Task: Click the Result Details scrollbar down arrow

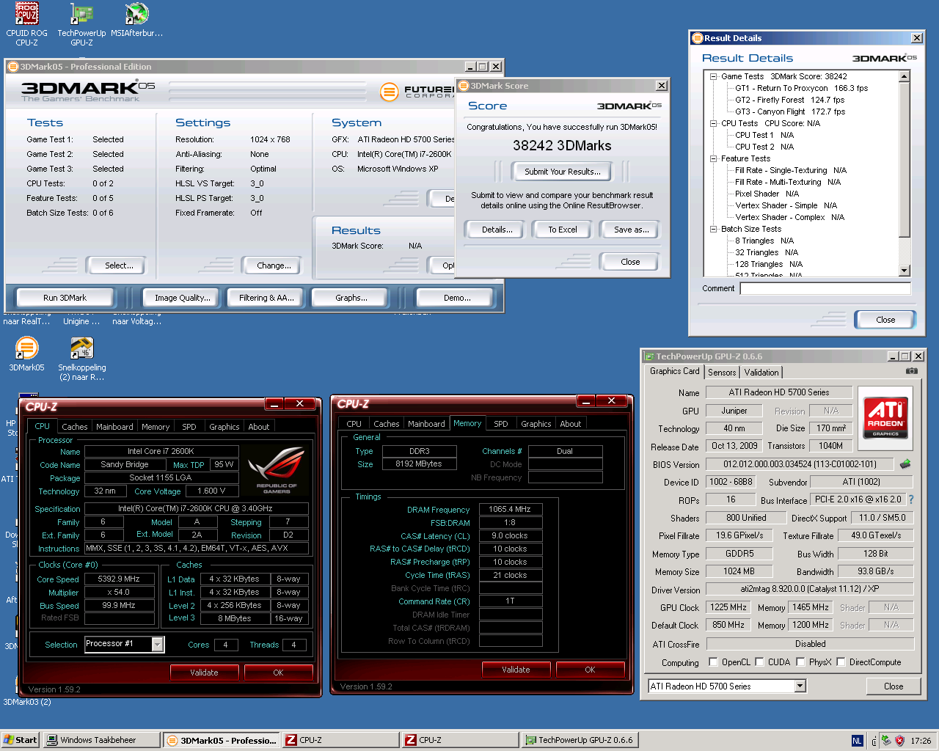Action: coord(904,271)
